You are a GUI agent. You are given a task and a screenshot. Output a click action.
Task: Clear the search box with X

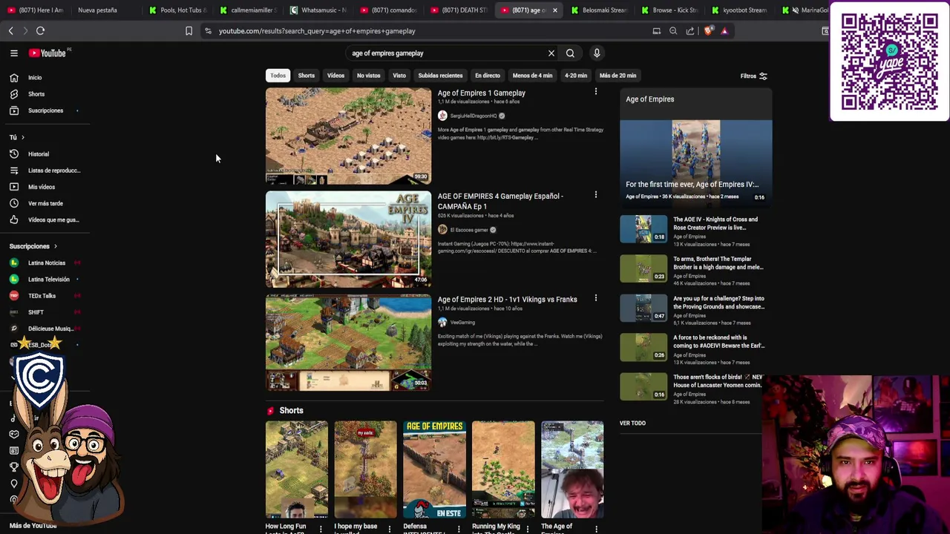pyautogui.click(x=551, y=53)
